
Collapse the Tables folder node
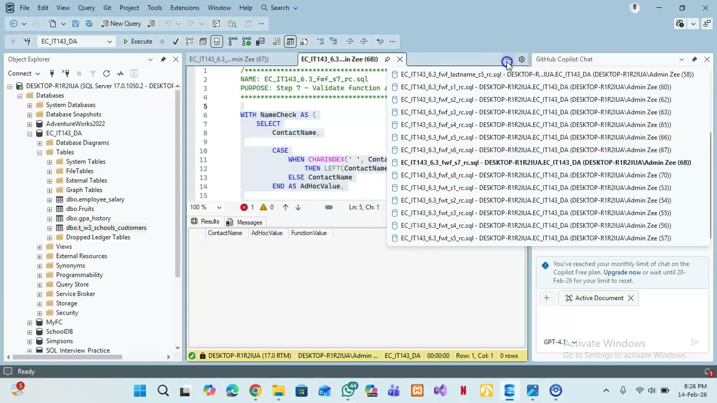pyautogui.click(x=40, y=152)
